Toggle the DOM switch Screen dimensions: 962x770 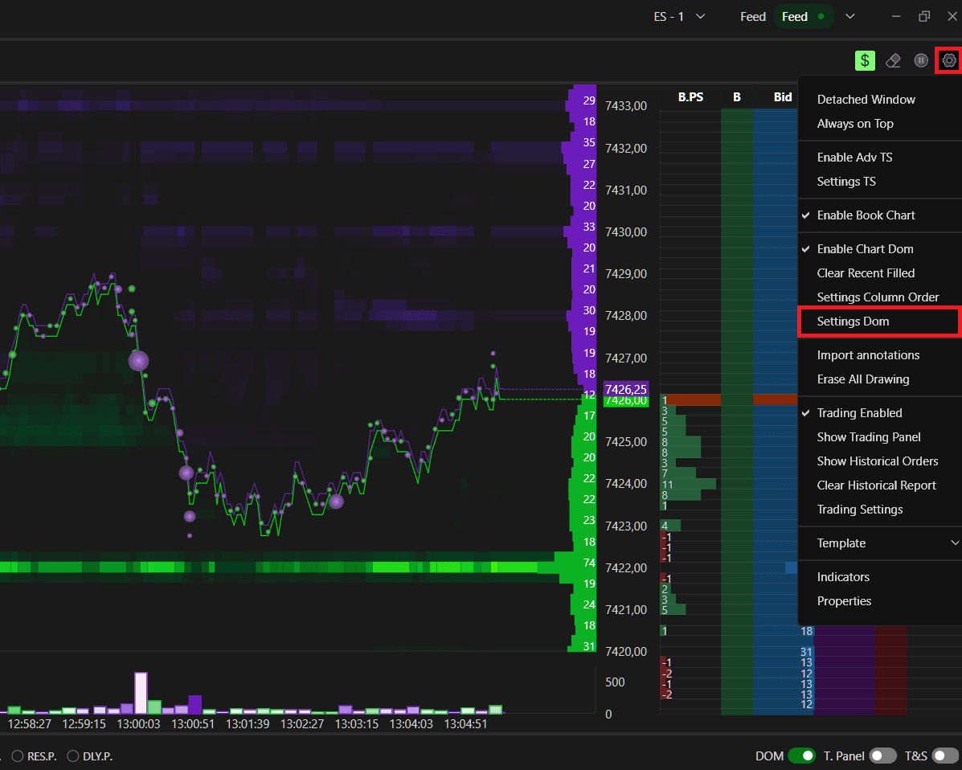click(x=801, y=756)
